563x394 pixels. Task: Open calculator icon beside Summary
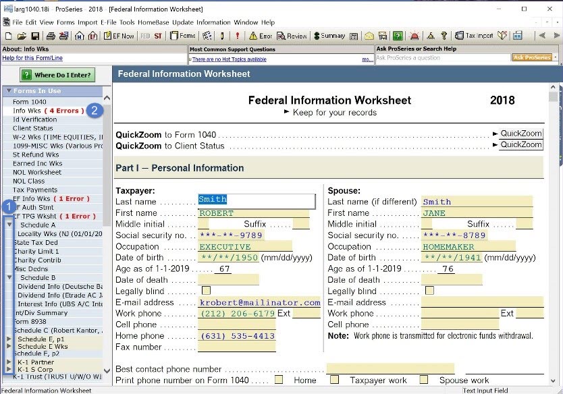354,36
